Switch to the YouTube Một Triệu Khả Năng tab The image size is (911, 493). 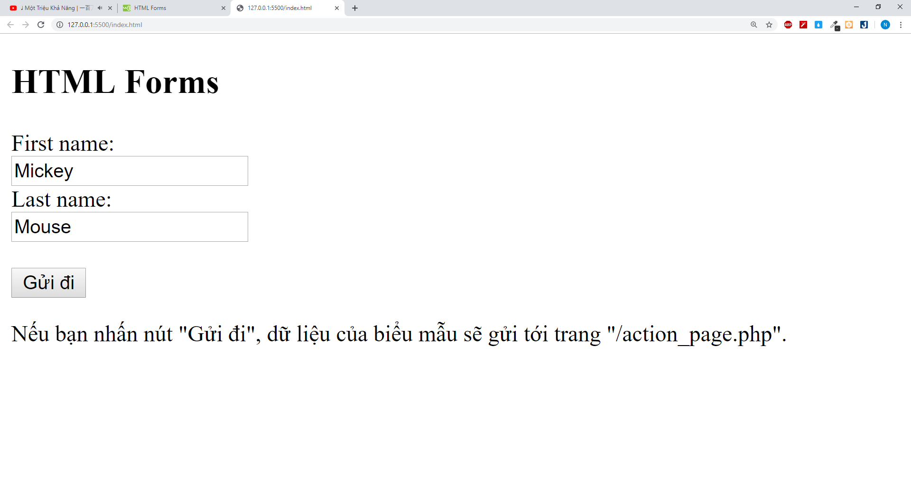pyautogui.click(x=52, y=8)
